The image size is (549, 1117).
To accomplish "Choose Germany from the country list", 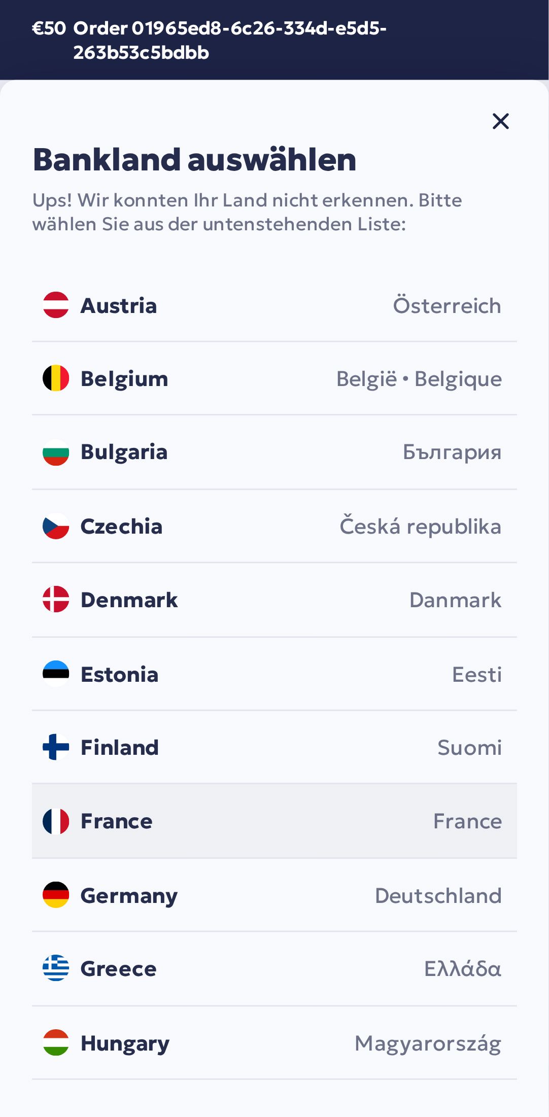I will pyautogui.click(x=274, y=895).
